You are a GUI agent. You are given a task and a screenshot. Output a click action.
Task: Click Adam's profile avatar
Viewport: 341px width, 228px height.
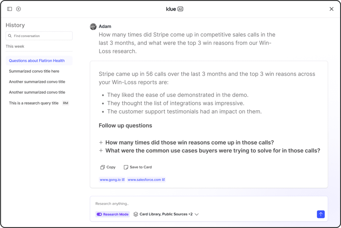pos(93,27)
